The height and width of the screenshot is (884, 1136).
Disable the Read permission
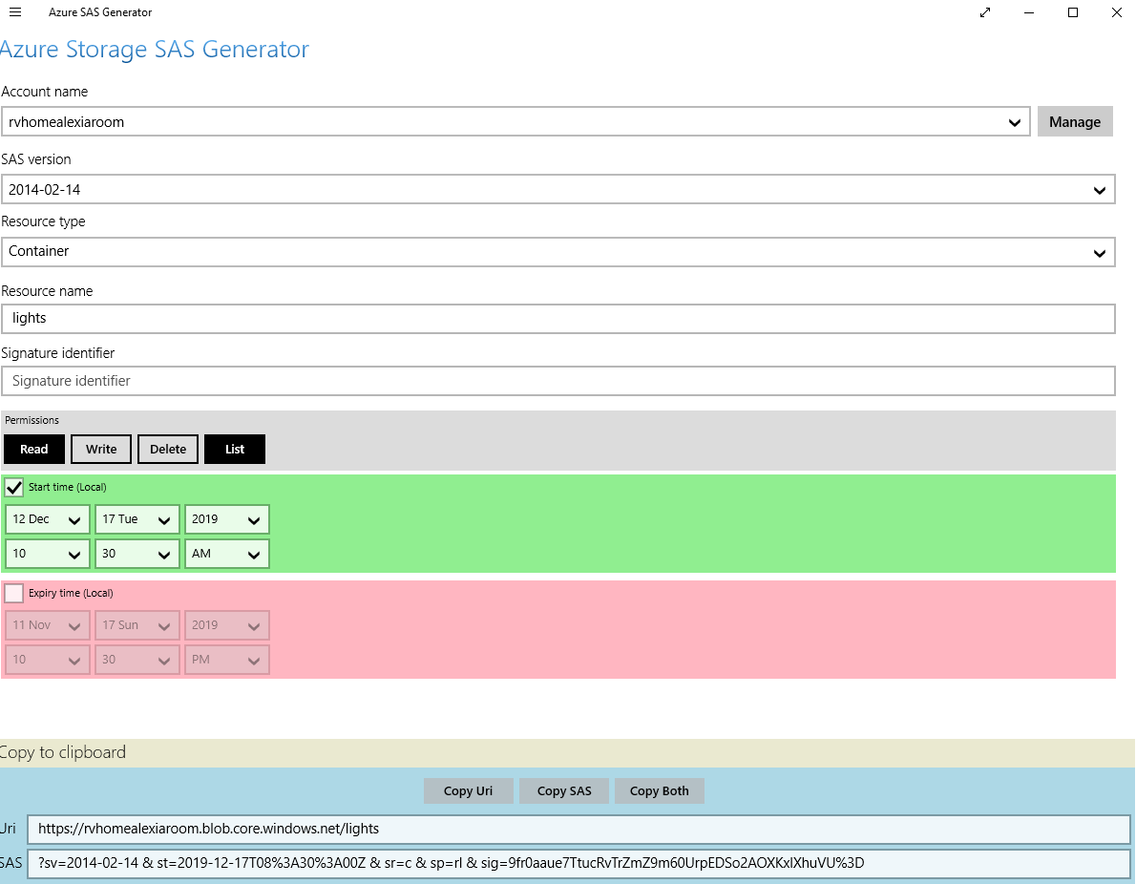pyautogui.click(x=34, y=449)
